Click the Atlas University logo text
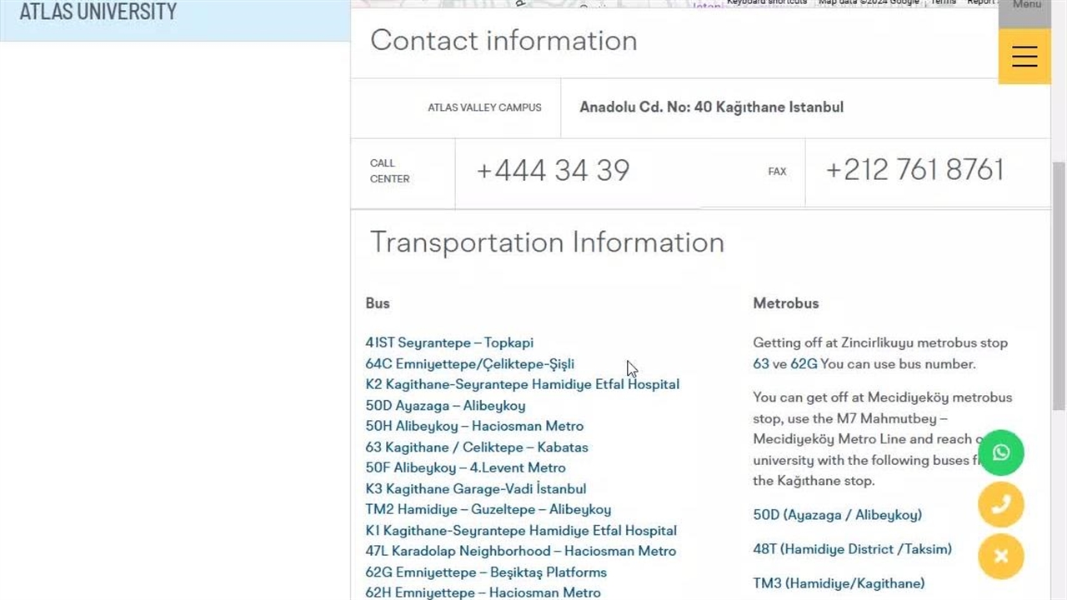This screenshot has height=600, width=1067. (x=98, y=12)
